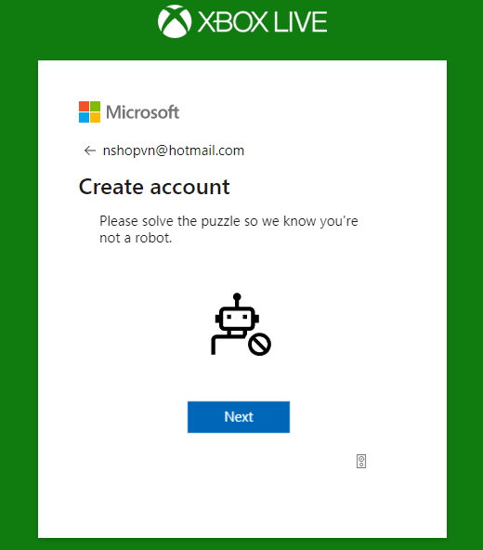This screenshot has height=550, width=483.
Task: Click the Microsoft wordmark text
Action: coord(142,112)
